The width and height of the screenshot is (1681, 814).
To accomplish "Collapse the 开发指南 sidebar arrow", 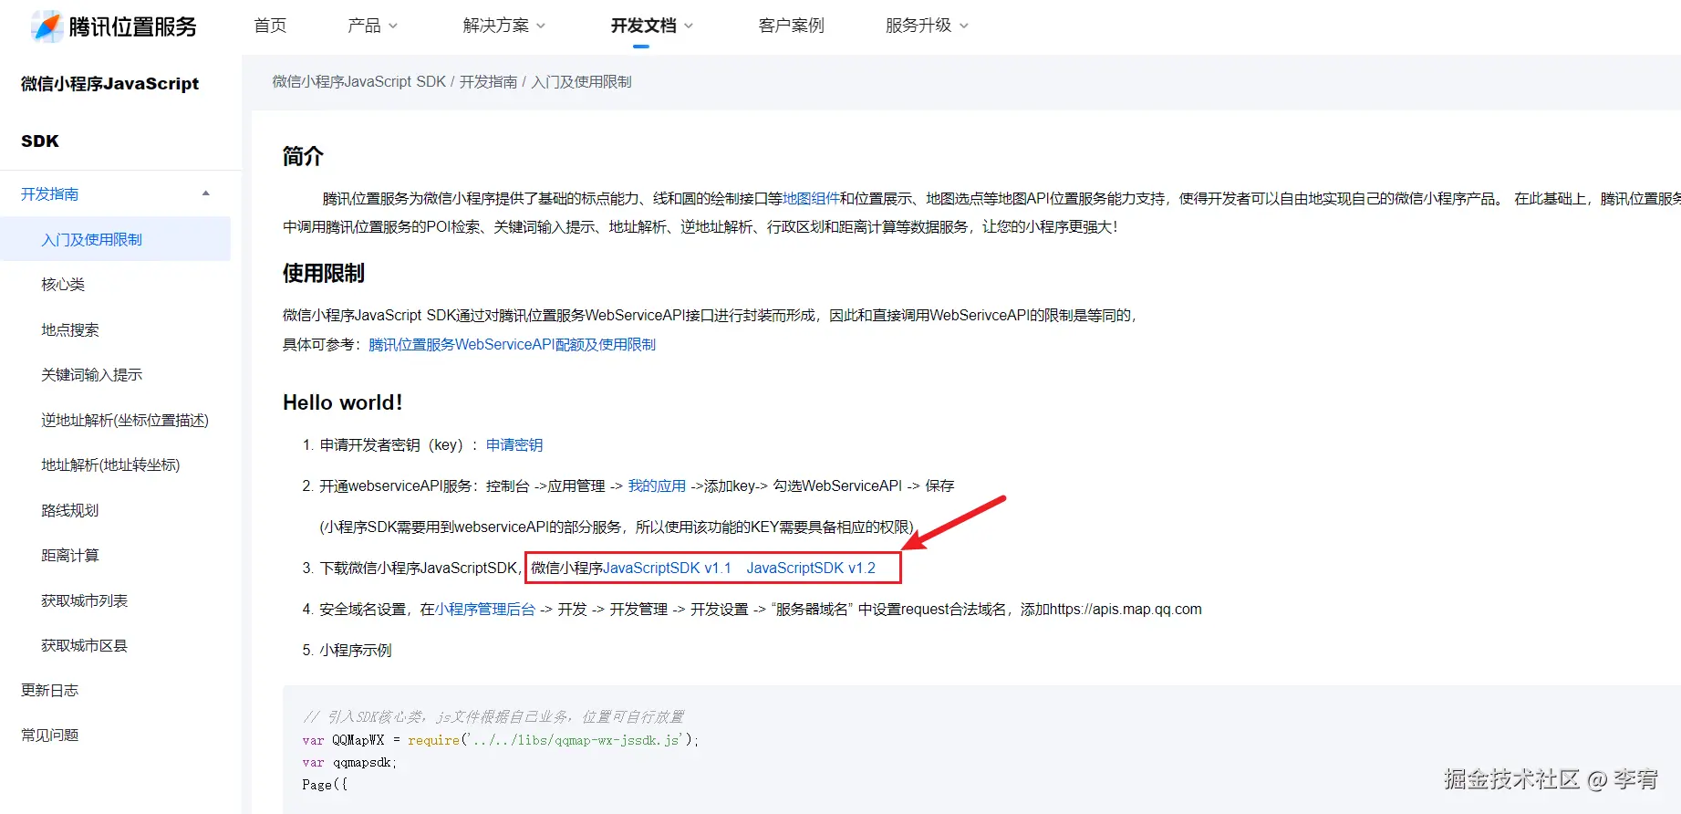I will click(206, 193).
